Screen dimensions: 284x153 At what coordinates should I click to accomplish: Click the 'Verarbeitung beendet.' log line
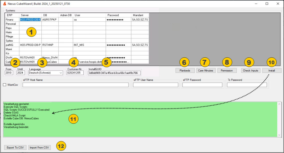(x=16, y=127)
